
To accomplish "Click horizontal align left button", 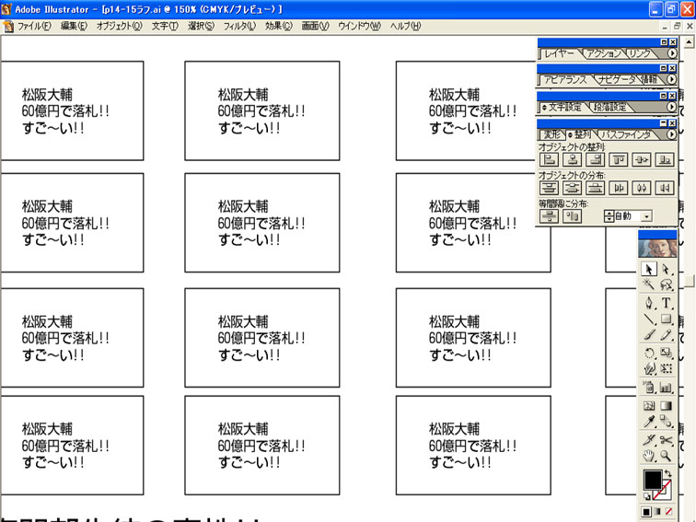I will [x=549, y=160].
